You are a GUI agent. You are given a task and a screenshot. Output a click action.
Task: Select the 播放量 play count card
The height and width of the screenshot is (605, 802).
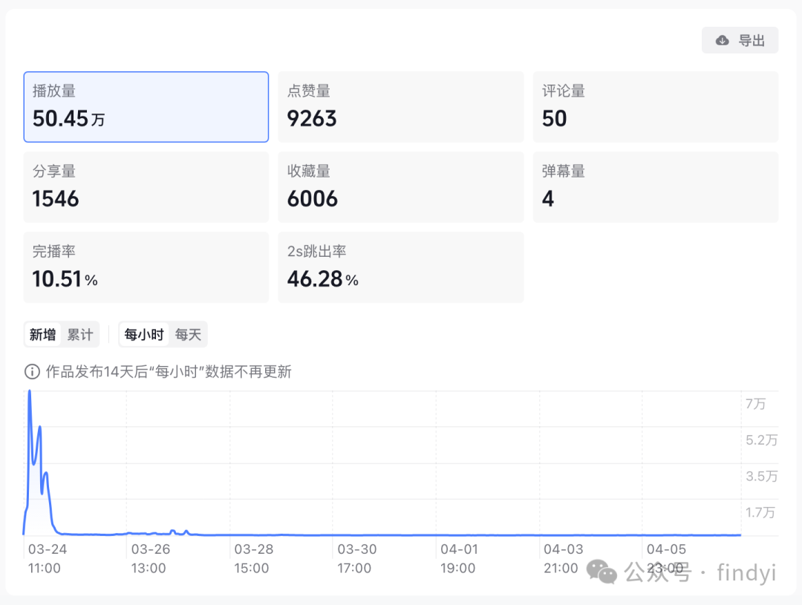[146, 107]
